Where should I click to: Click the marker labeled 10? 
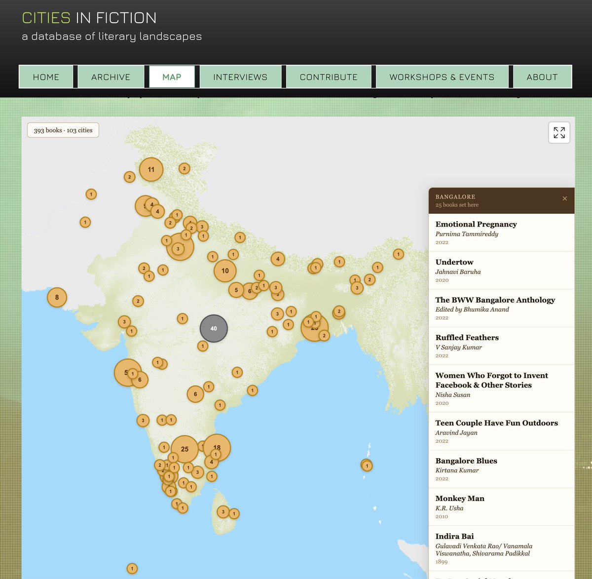tap(225, 270)
